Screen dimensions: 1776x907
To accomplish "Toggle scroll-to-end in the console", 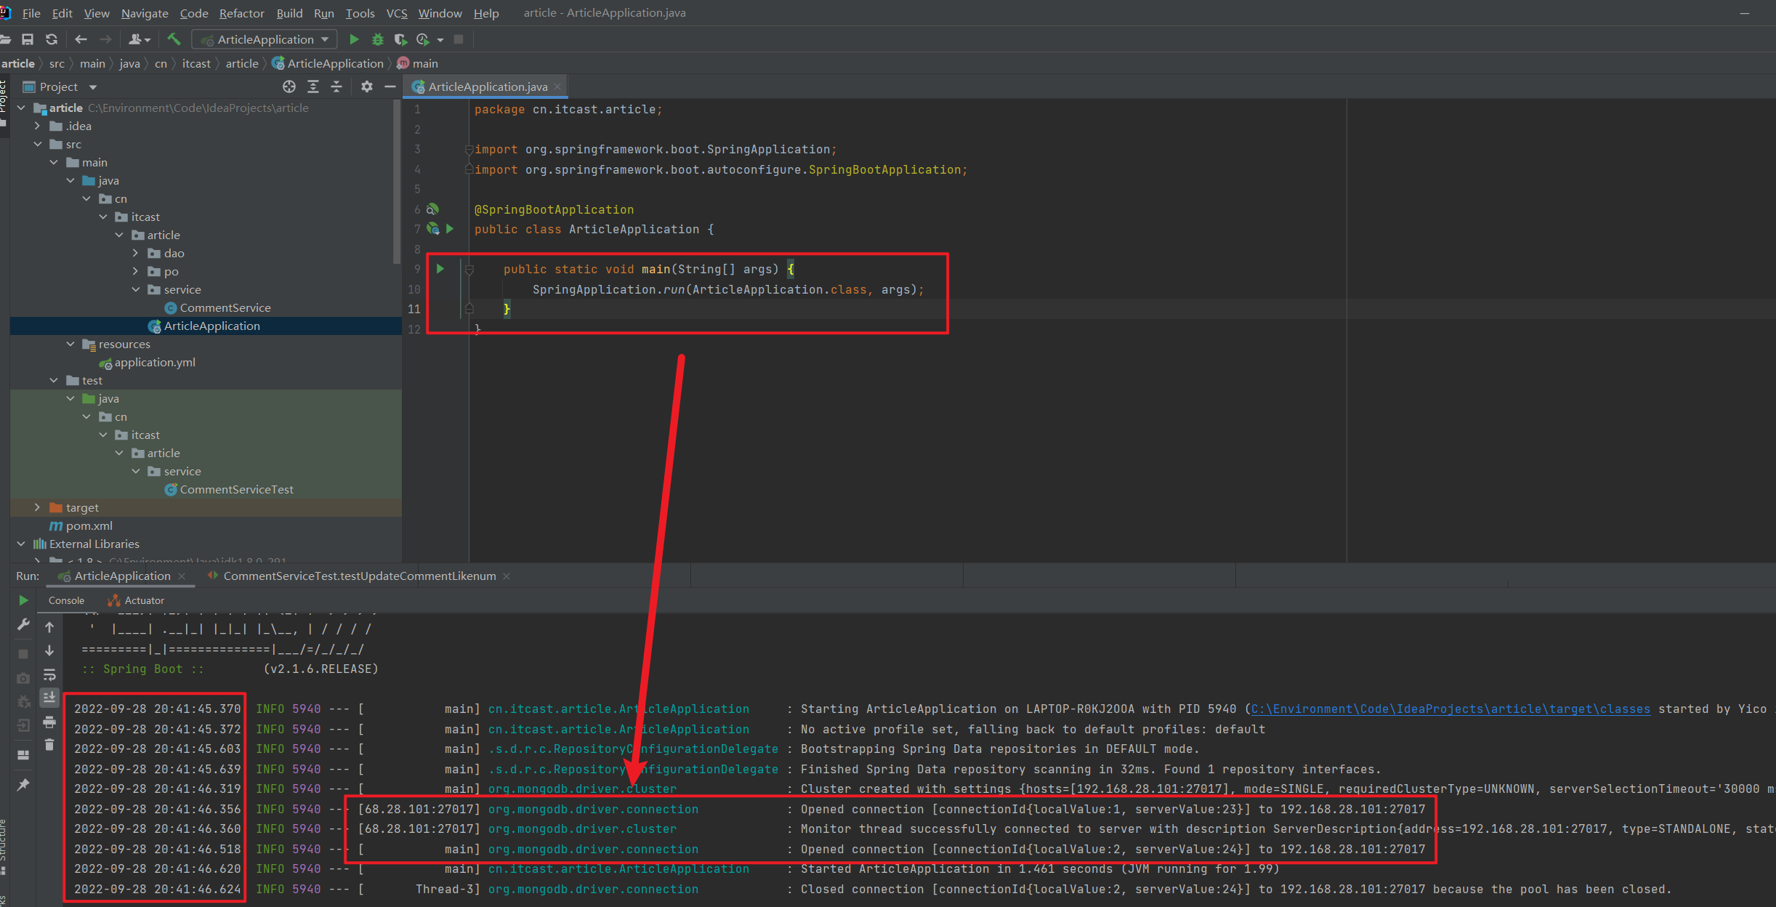I will [x=49, y=698].
